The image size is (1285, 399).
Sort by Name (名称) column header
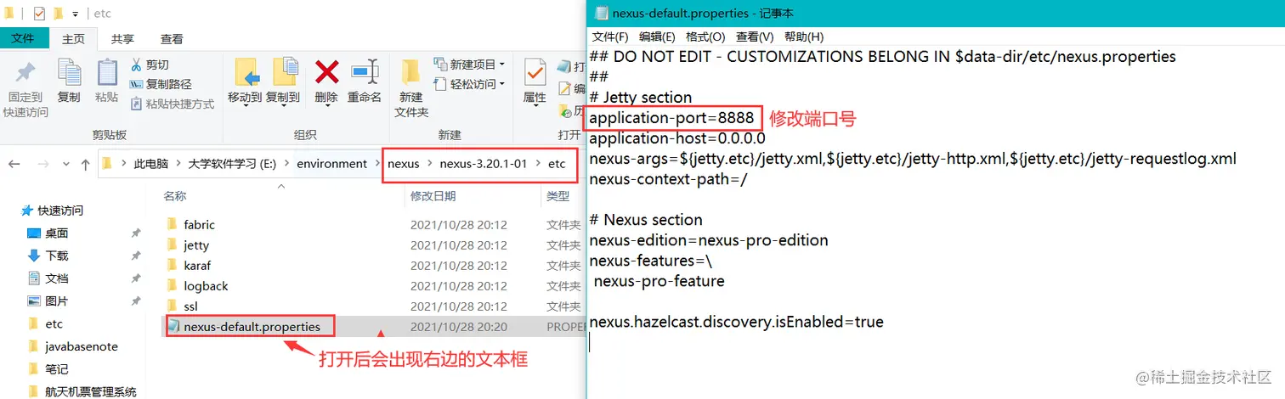click(x=175, y=196)
